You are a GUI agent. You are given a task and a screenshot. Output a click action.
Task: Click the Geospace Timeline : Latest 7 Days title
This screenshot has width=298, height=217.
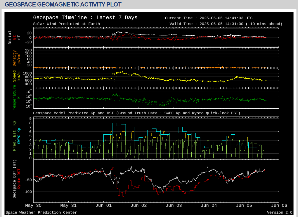[x=85, y=17]
